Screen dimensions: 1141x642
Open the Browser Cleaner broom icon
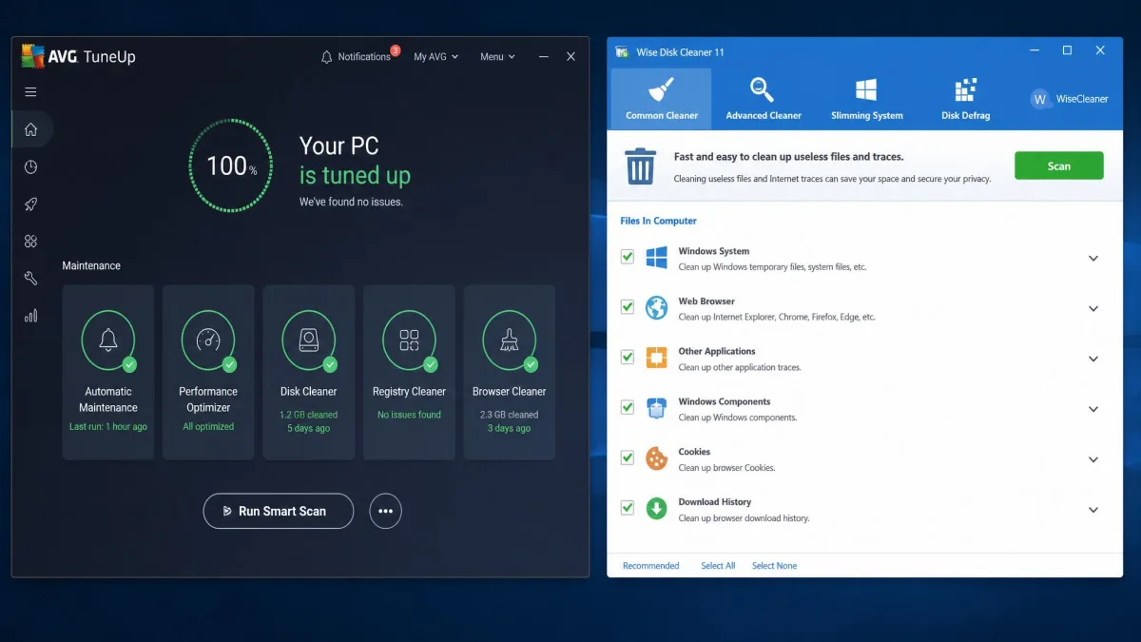tap(510, 340)
